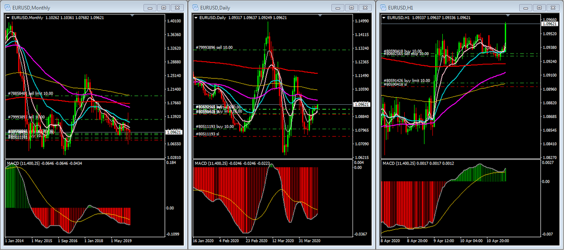Click the 1.40100 price on Monthly scale

[174, 21]
